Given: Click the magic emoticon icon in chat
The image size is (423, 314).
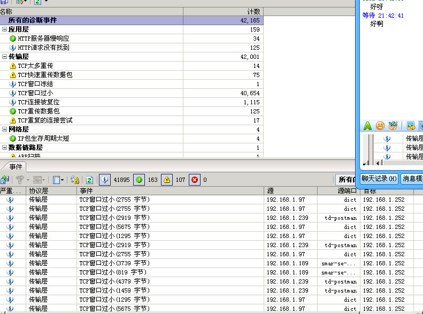Looking at the screenshot, I should [x=393, y=126].
